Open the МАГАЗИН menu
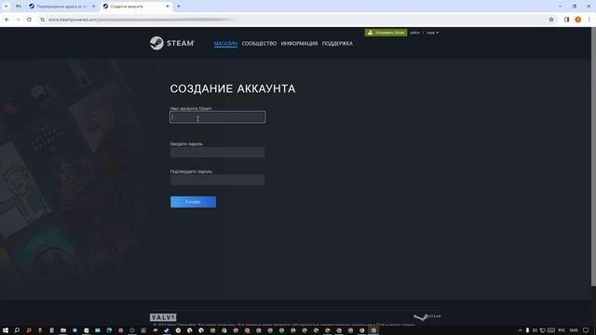Screen dimensions: 596x335 click(x=225, y=44)
